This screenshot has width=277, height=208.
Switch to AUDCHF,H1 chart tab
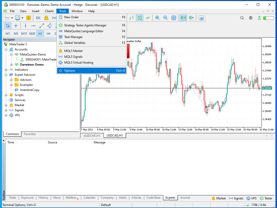coord(92,136)
